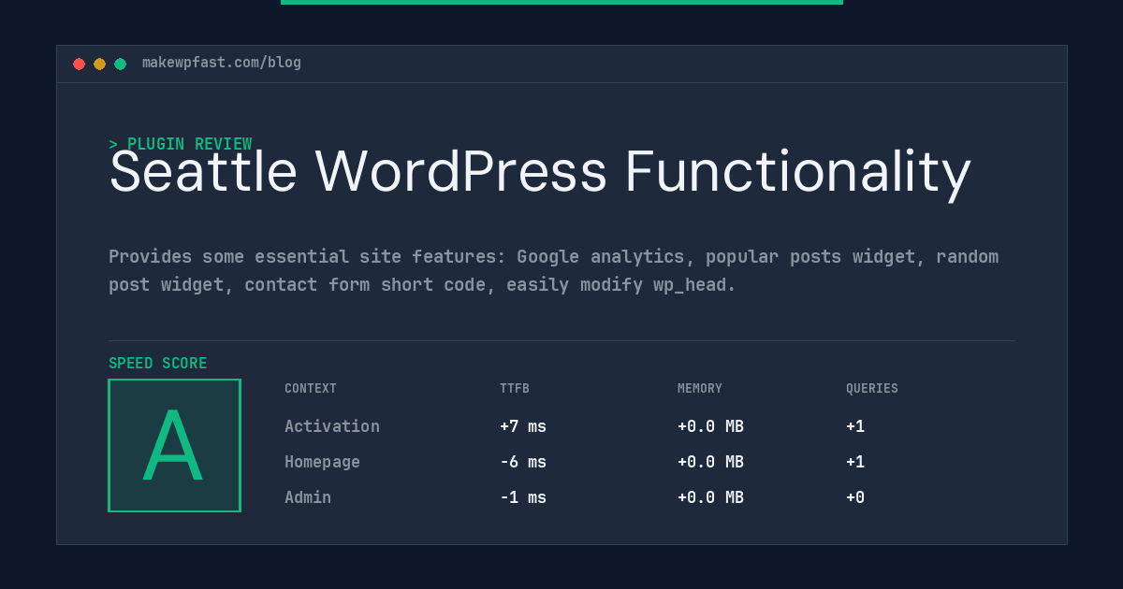The width and height of the screenshot is (1123, 589).
Task: Click the MEMORY column header
Action: 700,388
